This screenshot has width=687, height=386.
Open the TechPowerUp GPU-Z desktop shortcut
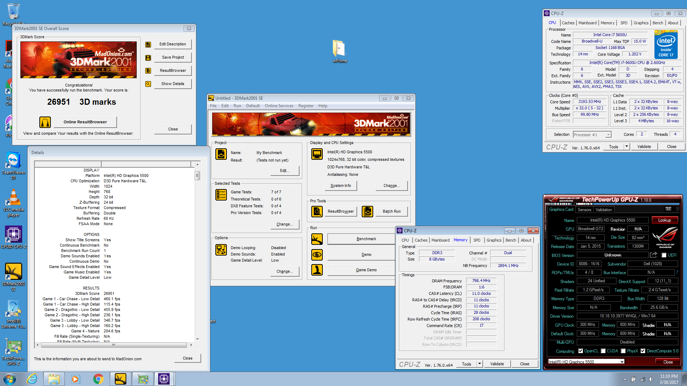[x=13, y=351]
